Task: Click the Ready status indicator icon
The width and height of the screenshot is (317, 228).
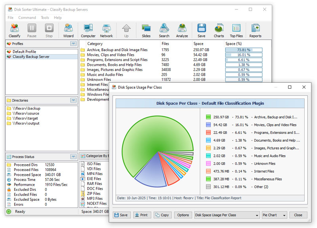Action: (x=9, y=211)
